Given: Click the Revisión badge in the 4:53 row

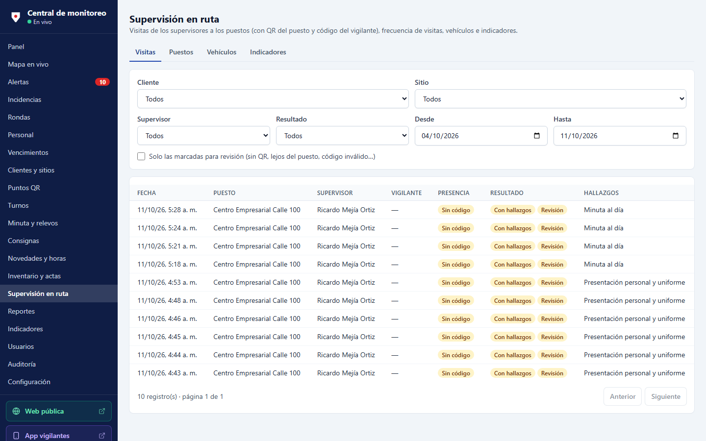Looking at the screenshot, I should (x=552, y=283).
